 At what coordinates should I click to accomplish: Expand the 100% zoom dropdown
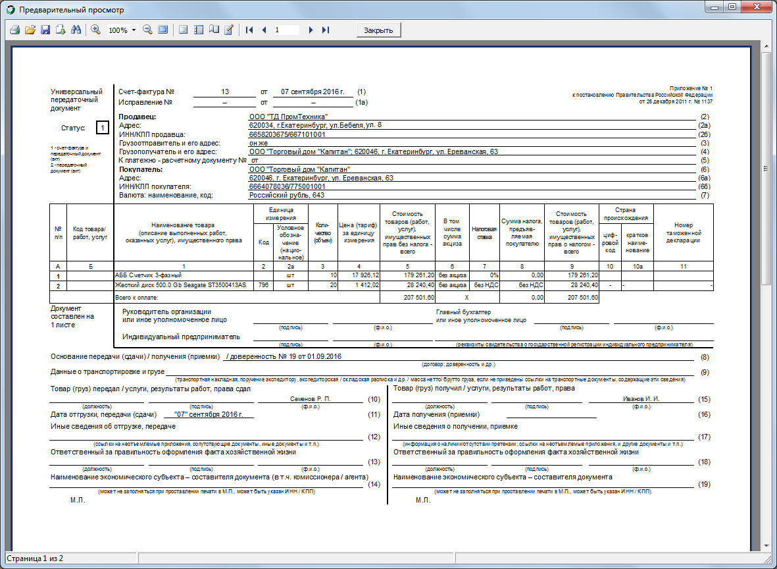click(134, 30)
